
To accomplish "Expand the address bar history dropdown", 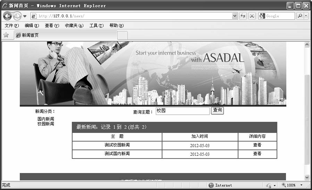I will [235, 16].
